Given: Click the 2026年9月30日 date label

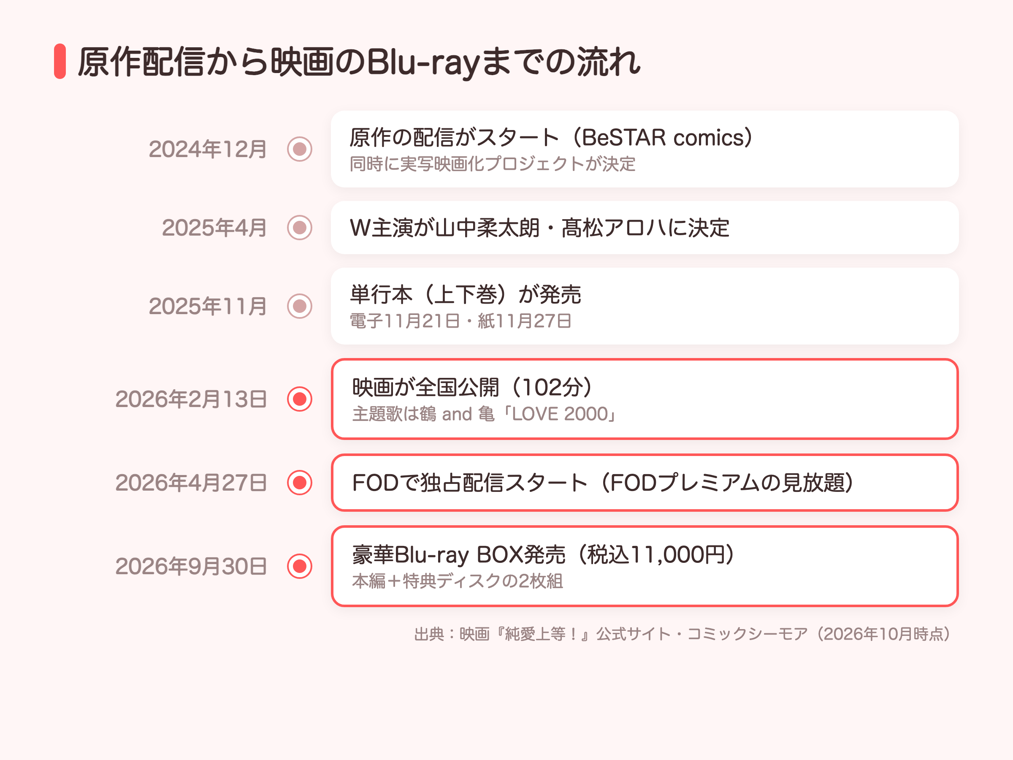Looking at the screenshot, I should tap(192, 566).
